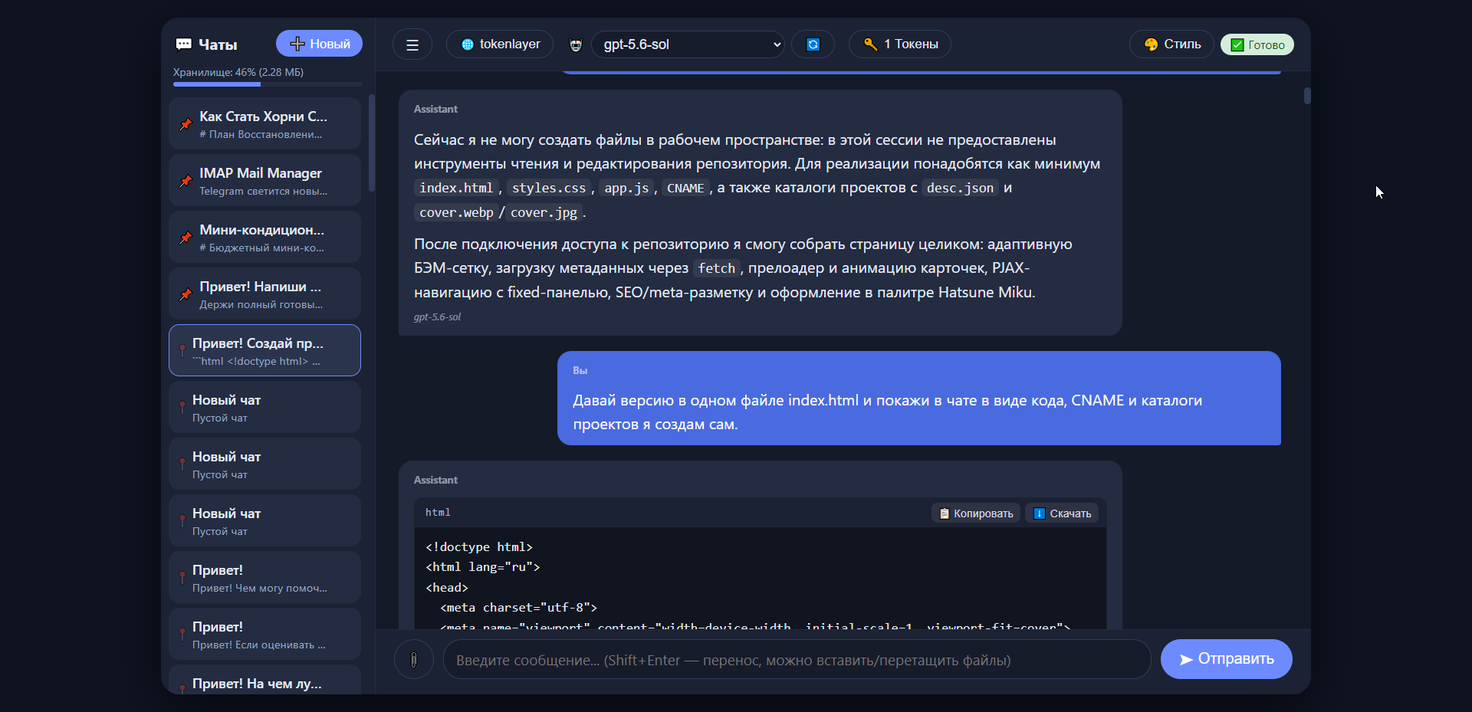The width and height of the screenshot is (1472, 712).
Task: Pin the Привет! Чем могу помочь chat
Action: pyautogui.click(x=182, y=577)
